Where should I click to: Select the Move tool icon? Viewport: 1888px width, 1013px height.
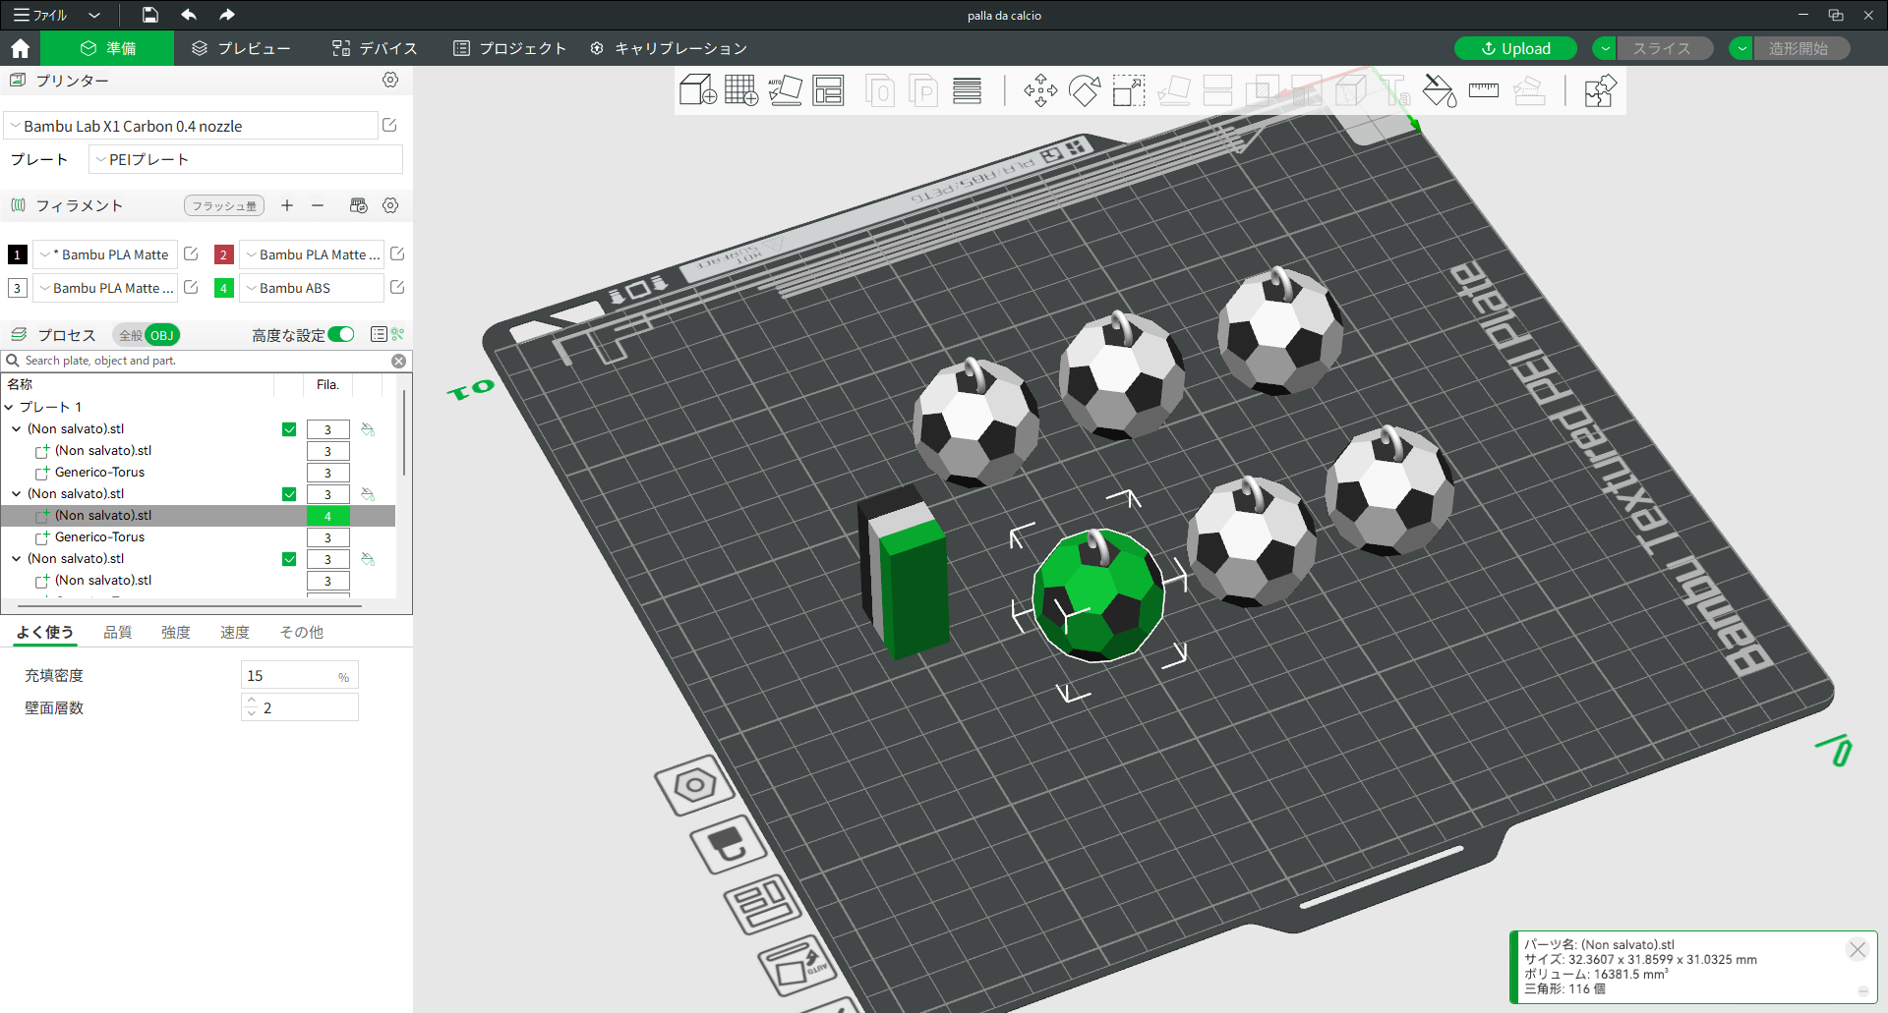coord(1040,90)
